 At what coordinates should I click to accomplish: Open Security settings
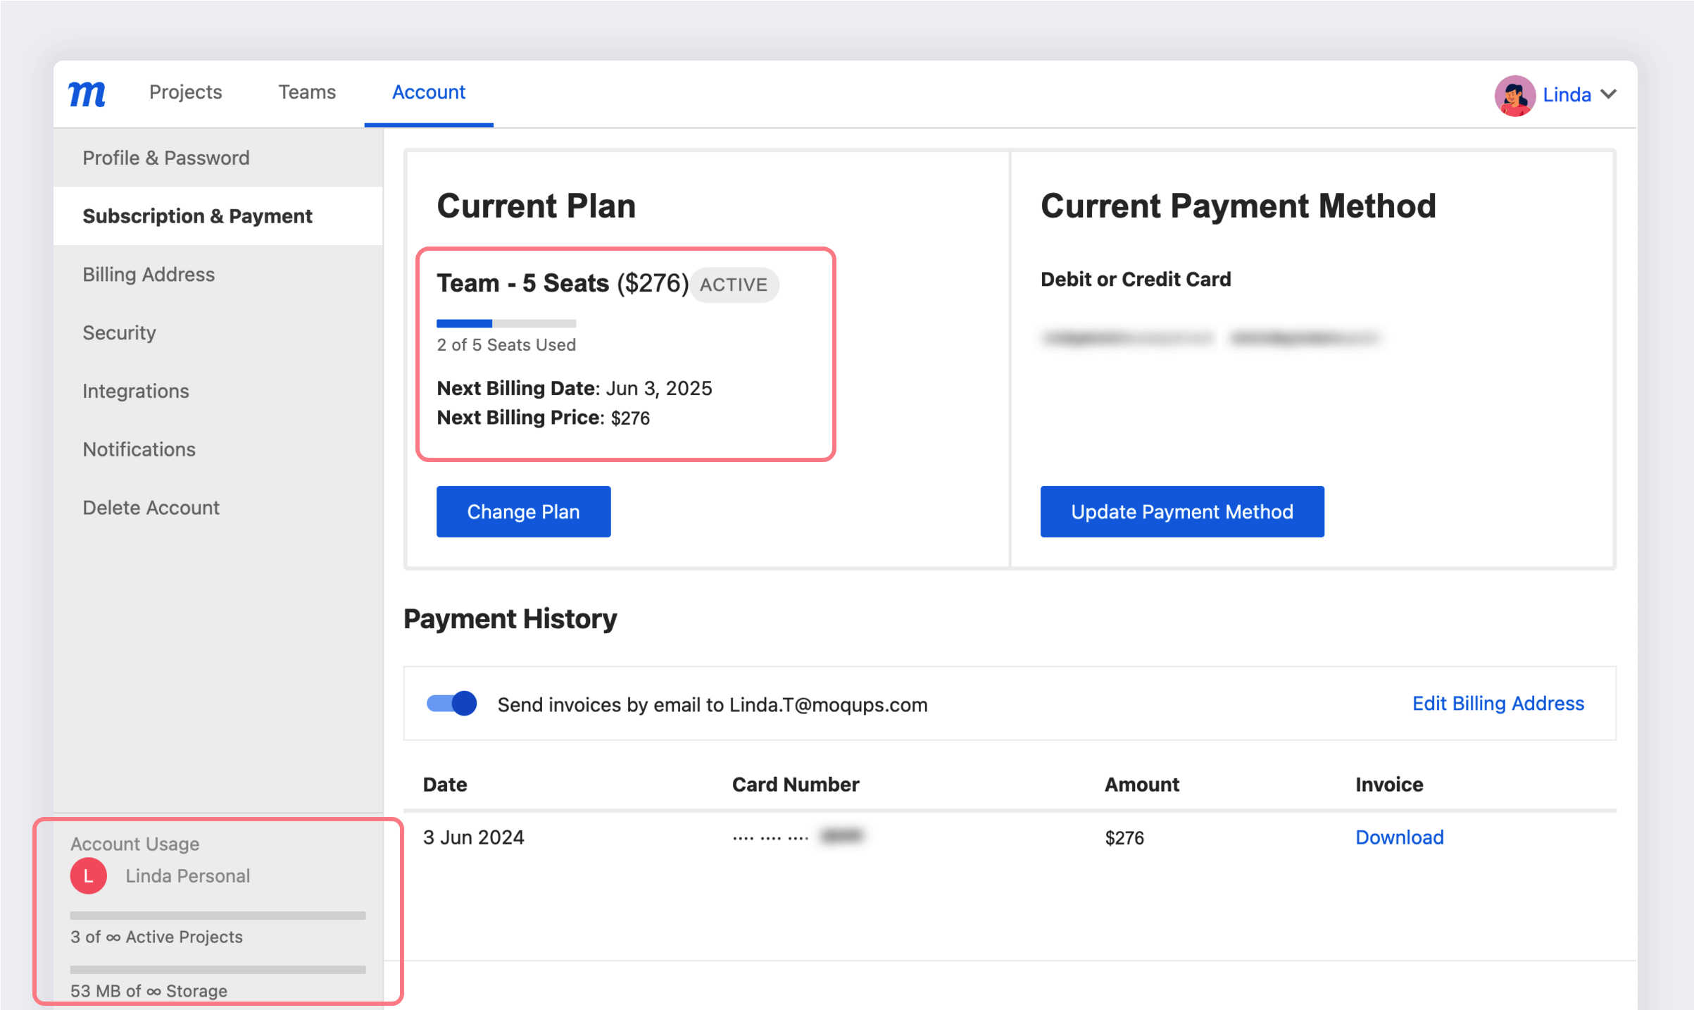tap(119, 332)
